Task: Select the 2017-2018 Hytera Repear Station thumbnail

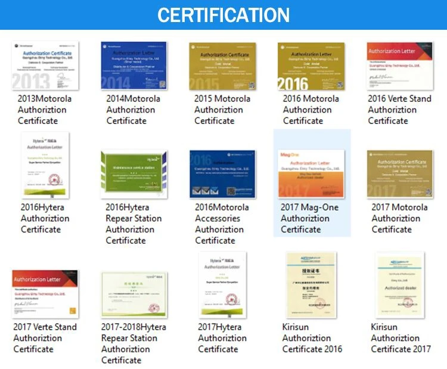Action: pyautogui.click(x=134, y=295)
